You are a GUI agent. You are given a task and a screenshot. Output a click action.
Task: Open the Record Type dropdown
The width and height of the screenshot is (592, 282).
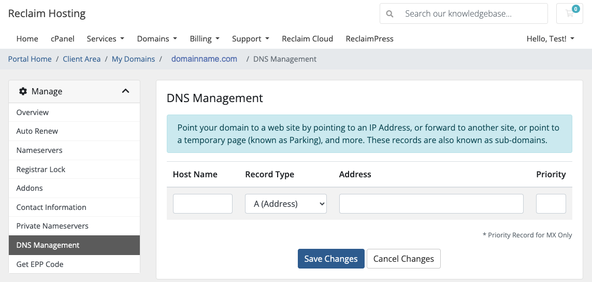point(286,204)
